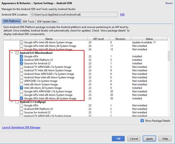Switch to the SDK Tools tab

(x=28, y=22)
